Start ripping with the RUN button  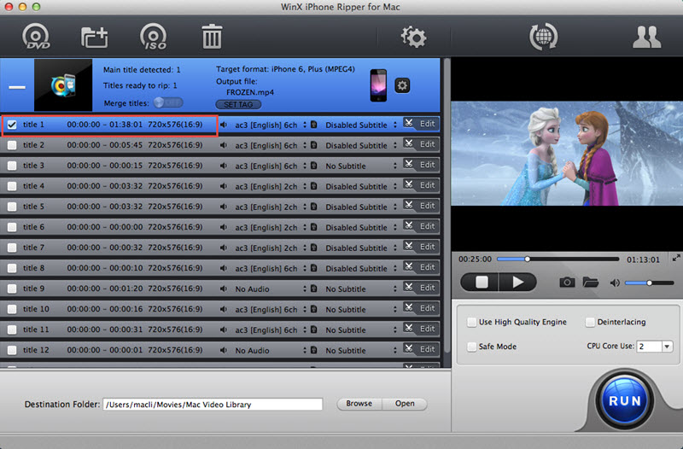[x=625, y=400]
